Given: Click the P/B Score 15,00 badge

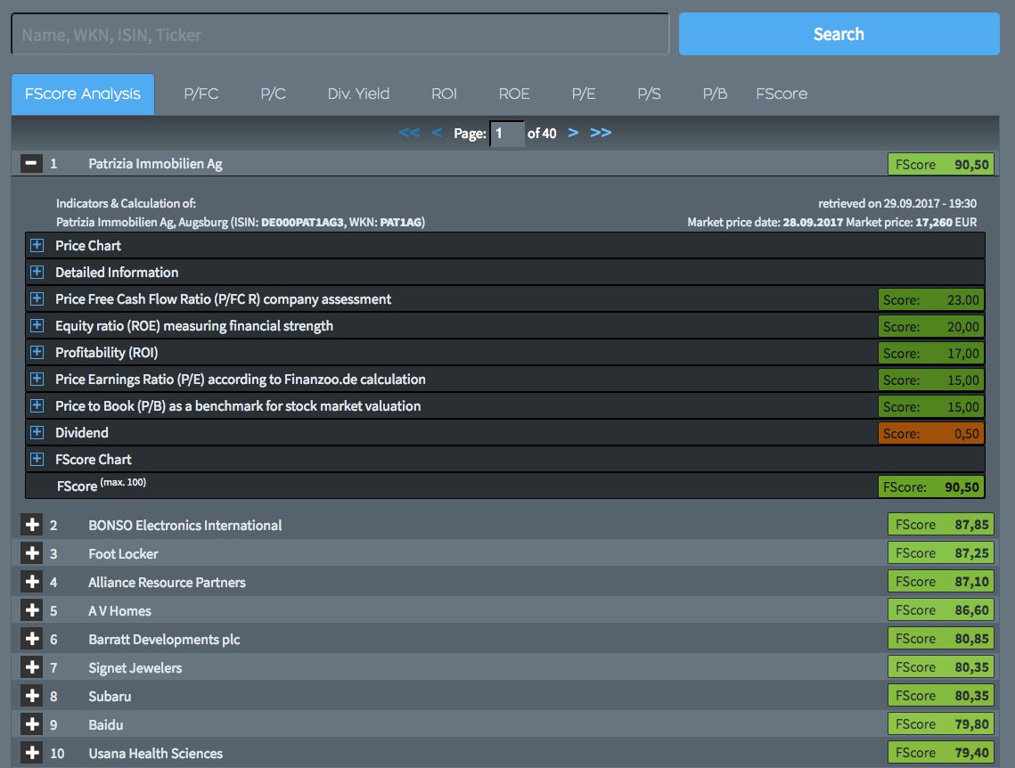Looking at the screenshot, I should tap(931, 406).
